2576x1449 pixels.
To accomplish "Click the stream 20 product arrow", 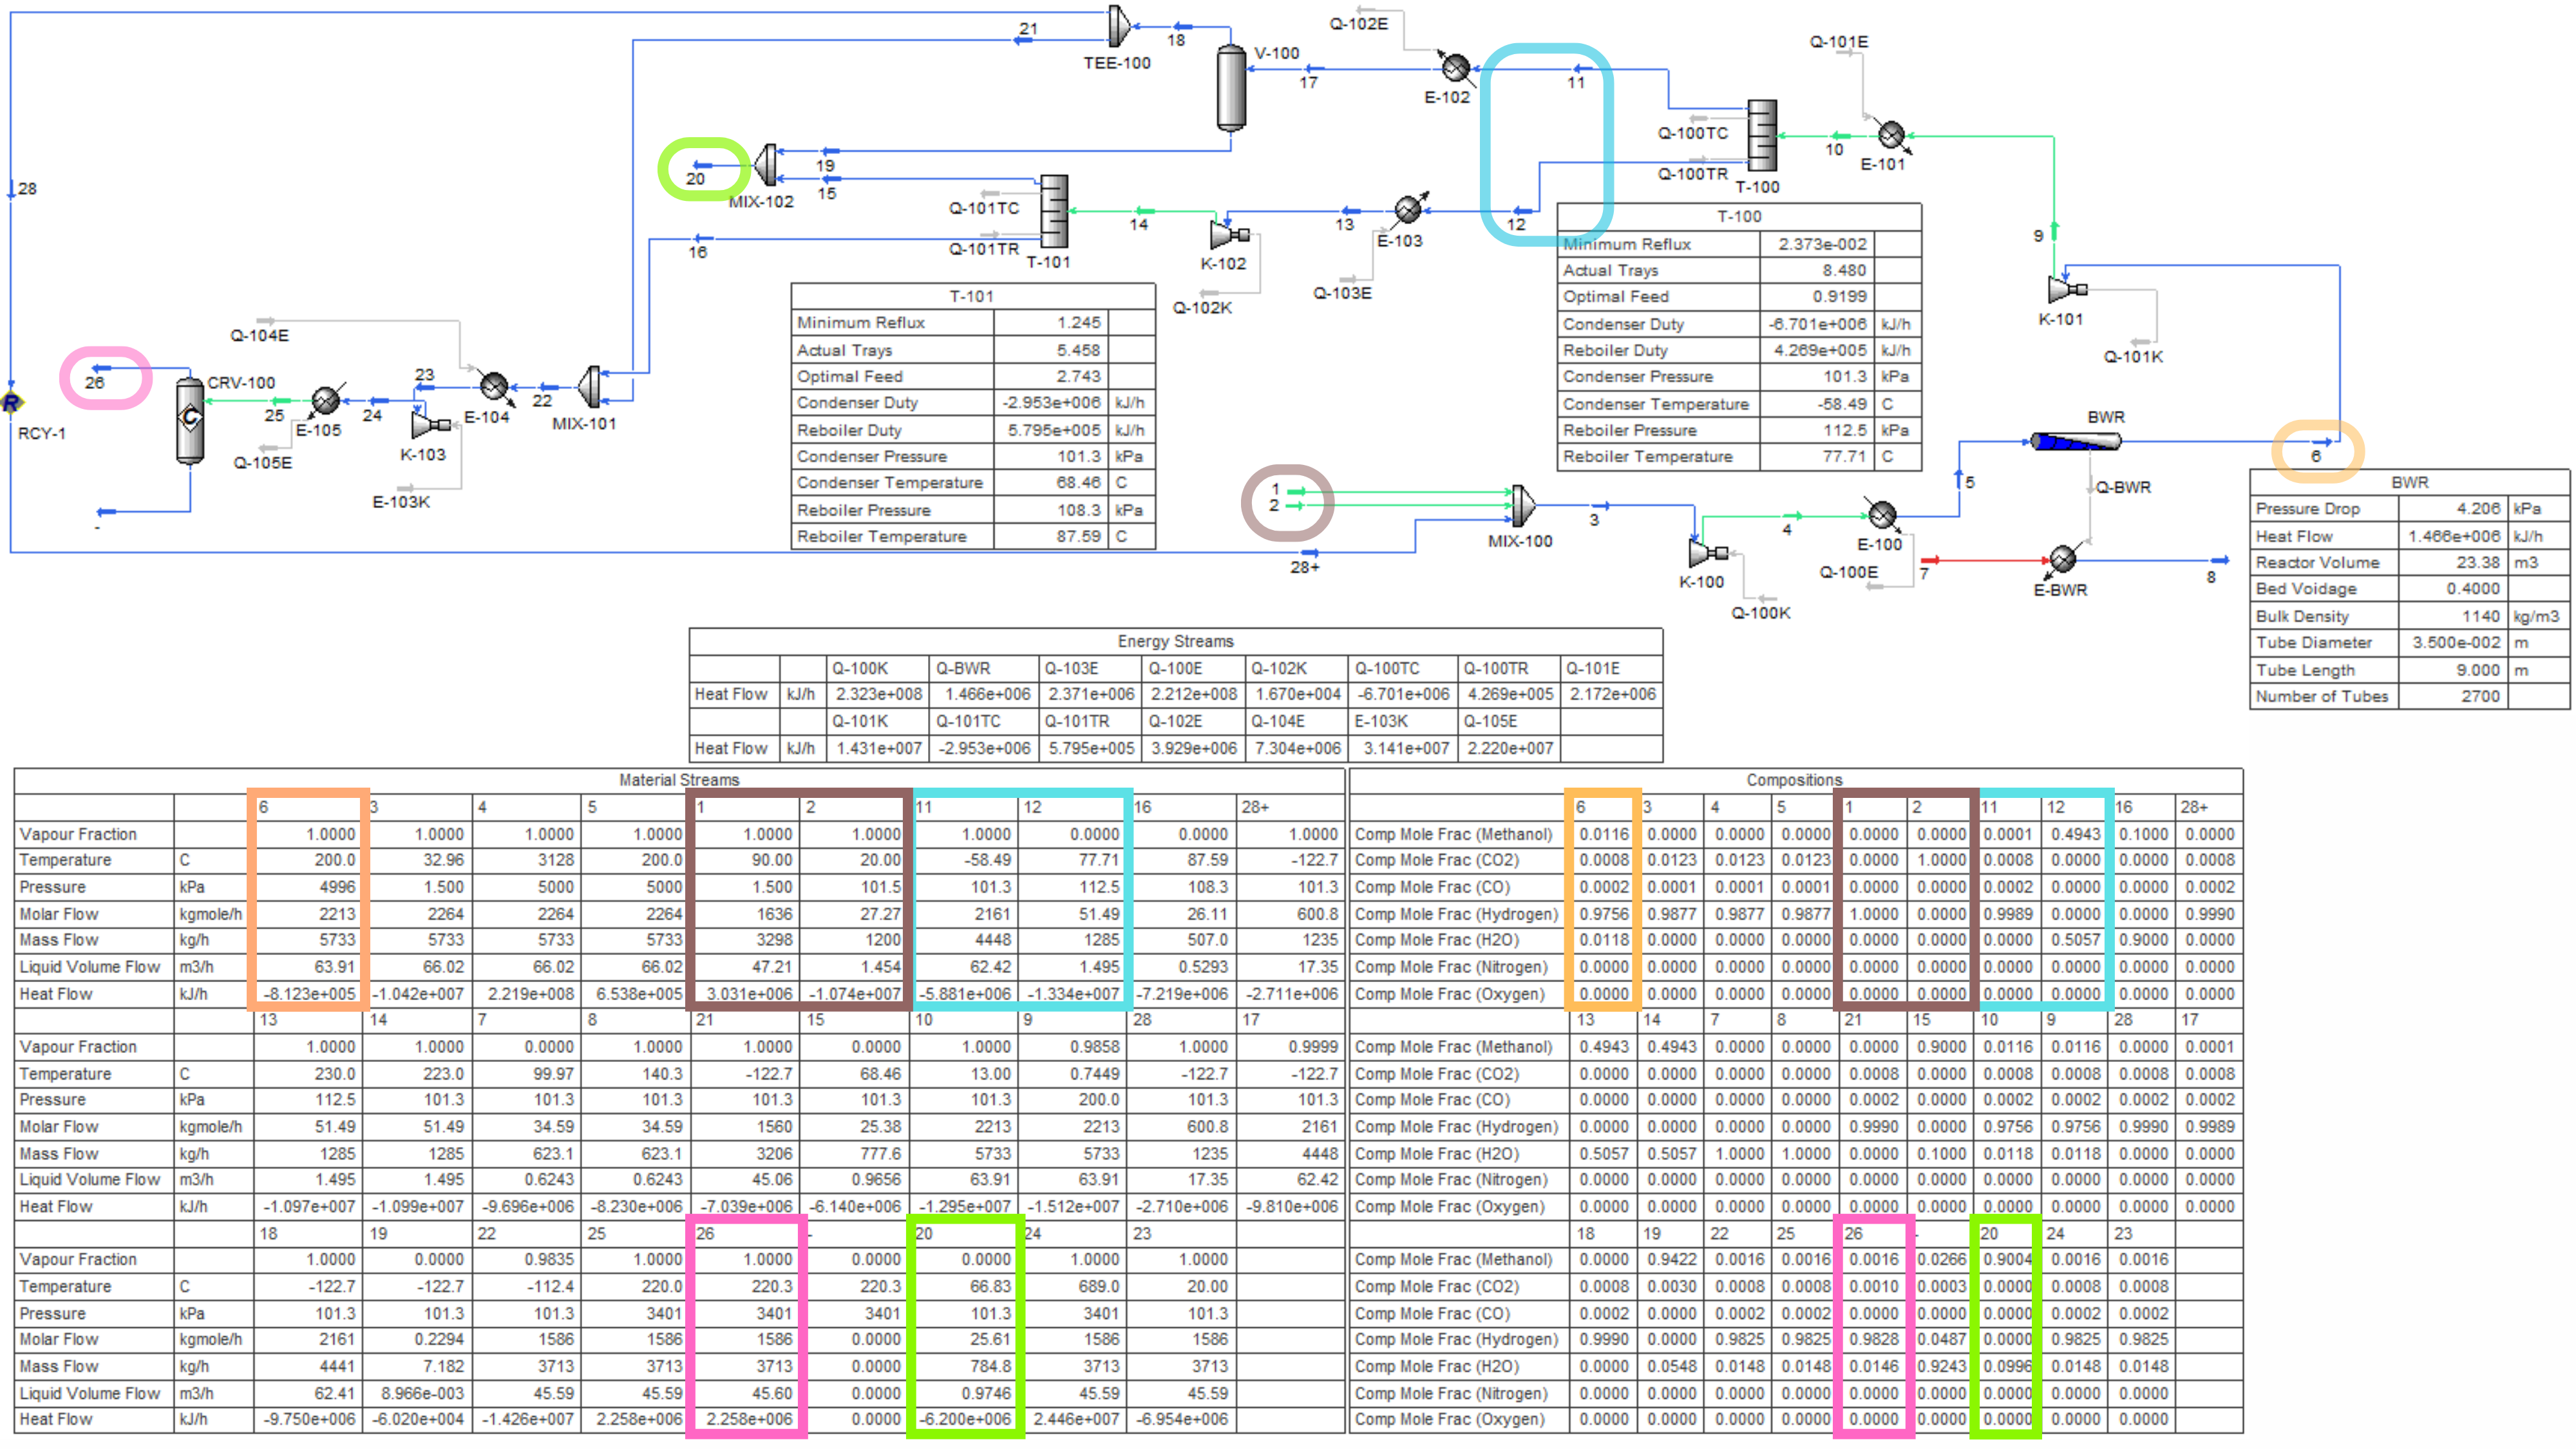I will [x=703, y=165].
